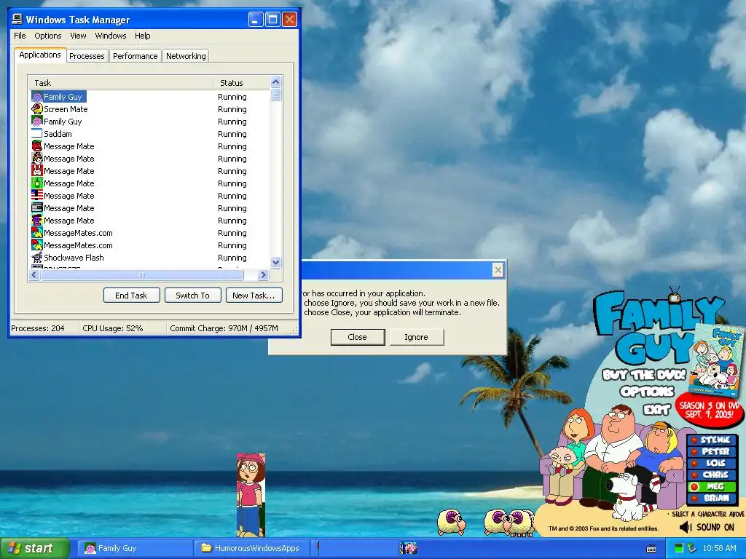The height and width of the screenshot is (559, 746).
Task: Click the Family Guy taskbar button
Action: click(x=134, y=548)
